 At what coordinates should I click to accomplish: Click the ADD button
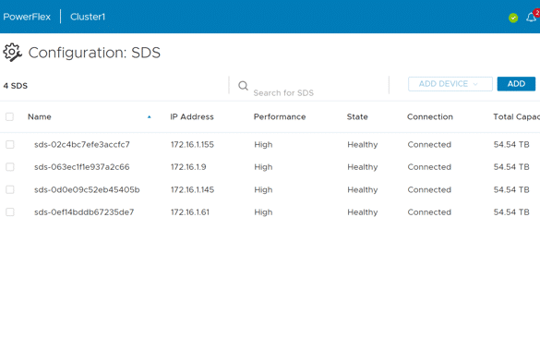coord(516,84)
